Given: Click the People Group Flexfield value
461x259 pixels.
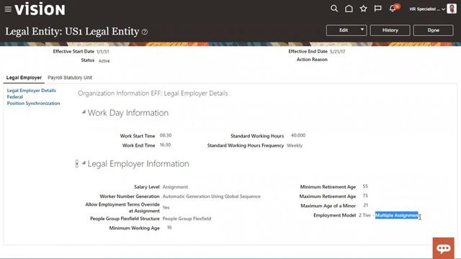Looking at the screenshot, I should click(187, 219).
